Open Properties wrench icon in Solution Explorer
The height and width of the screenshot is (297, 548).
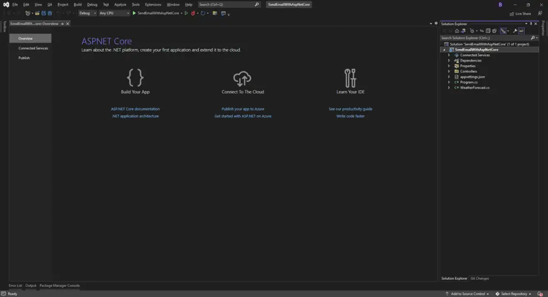tap(515, 31)
